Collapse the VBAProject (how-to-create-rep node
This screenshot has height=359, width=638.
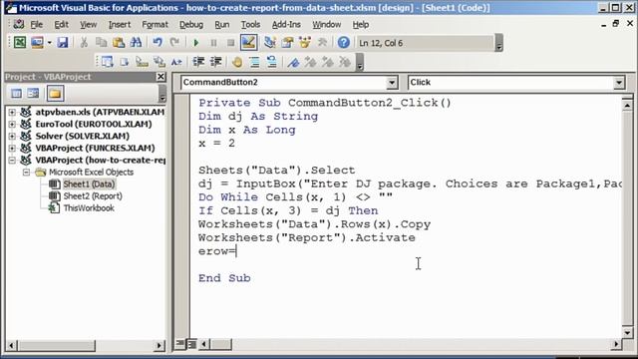[x=12, y=160]
